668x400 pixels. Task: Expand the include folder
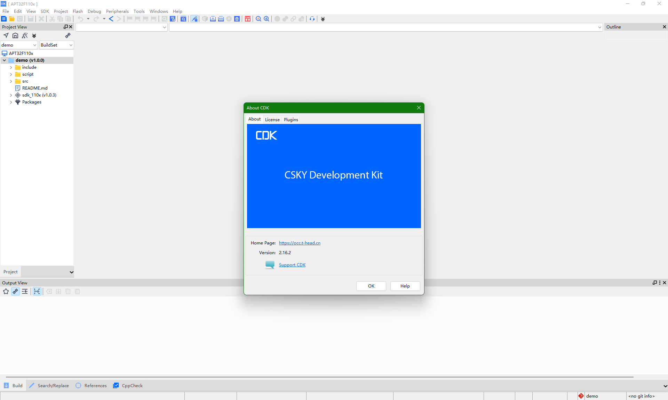pyautogui.click(x=11, y=67)
